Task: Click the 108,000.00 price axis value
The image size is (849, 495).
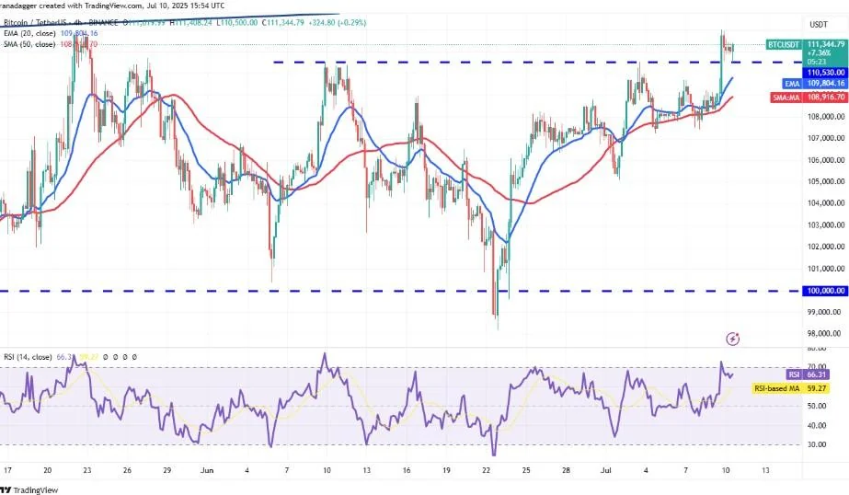Action: tap(826, 117)
